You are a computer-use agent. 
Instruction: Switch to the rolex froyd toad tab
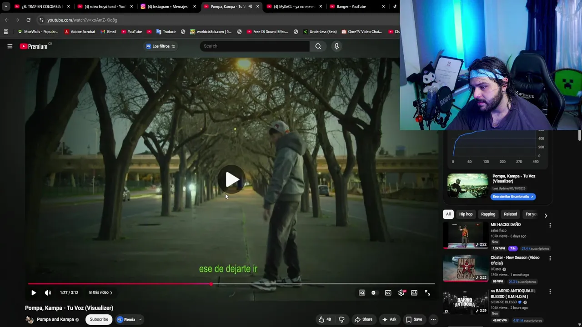pyautogui.click(x=105, y=6)
